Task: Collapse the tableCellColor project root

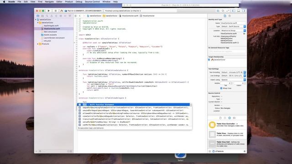Action: point(36,20)
